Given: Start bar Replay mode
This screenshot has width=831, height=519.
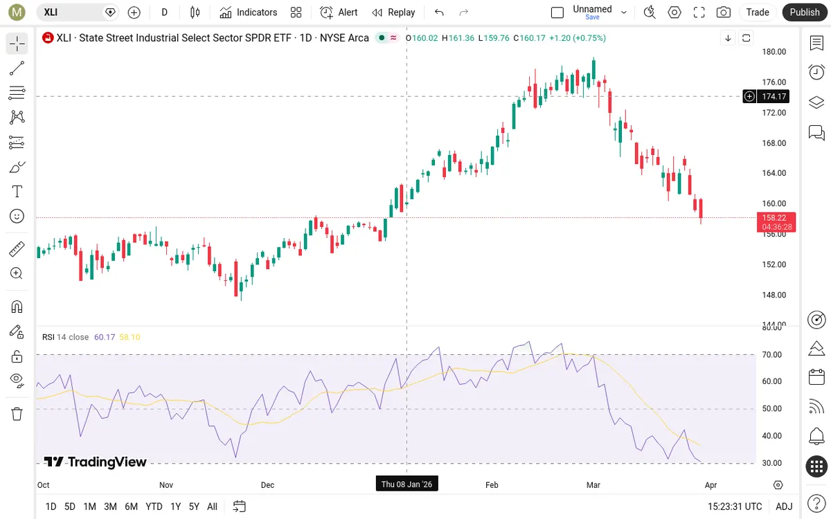Looking at the screenshot, I should pos(393,12).
